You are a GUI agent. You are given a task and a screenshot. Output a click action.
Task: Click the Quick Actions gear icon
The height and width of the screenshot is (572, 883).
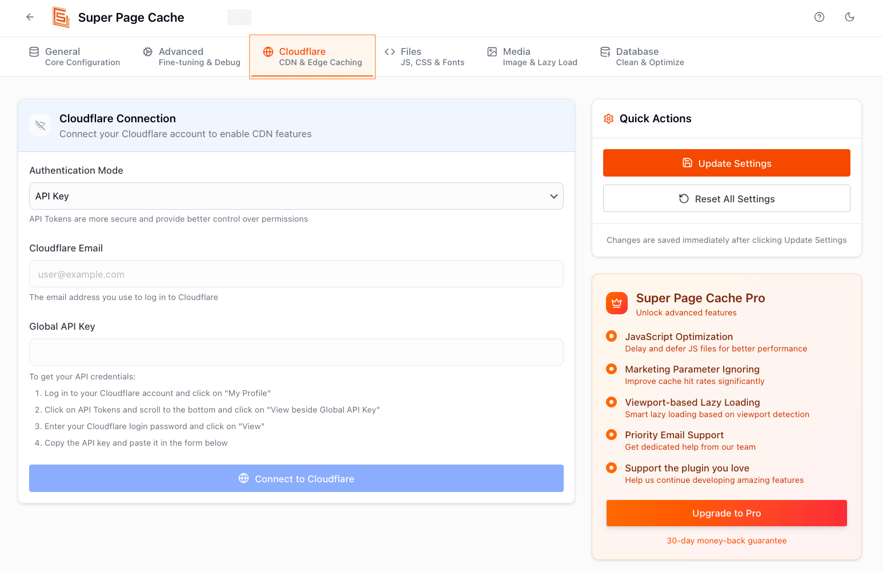point(609,119)
